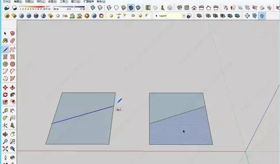
Task: Pick the pink Eraser tool
Action: click(12, 41)
